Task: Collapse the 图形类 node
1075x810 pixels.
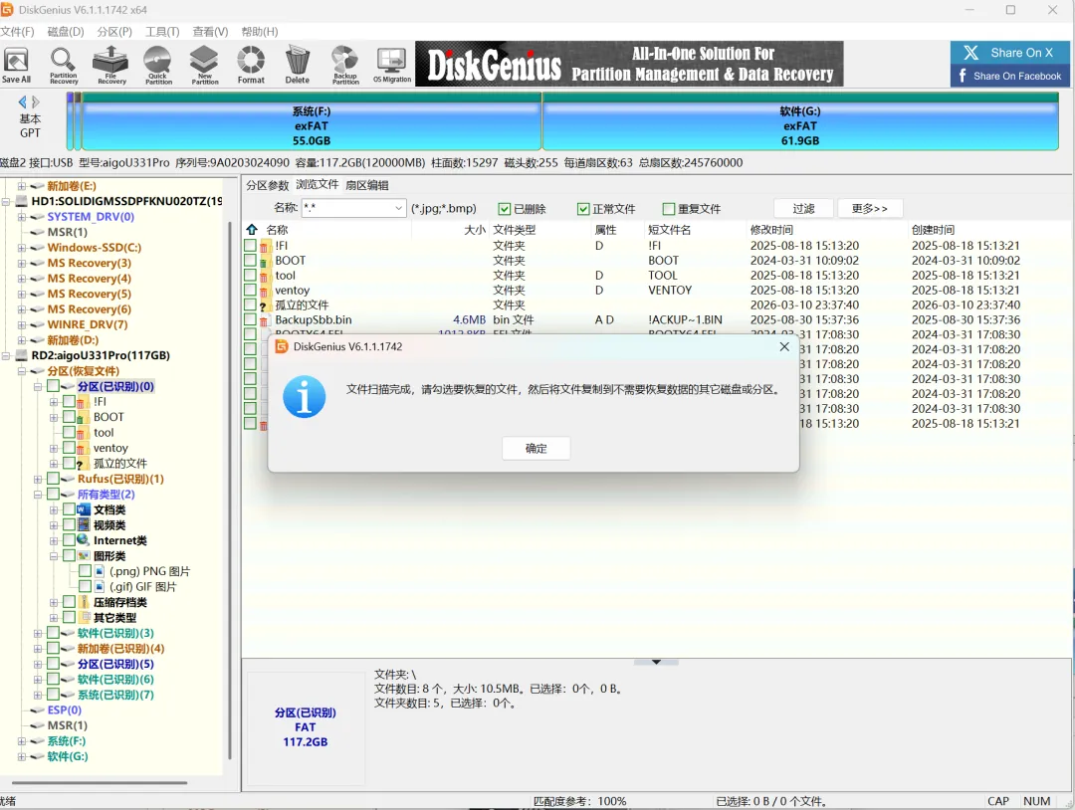Action: (x=54, y=556)
